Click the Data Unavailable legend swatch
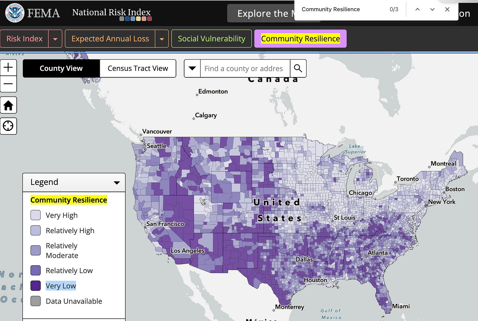Viewport: 478px width, 321px height. pos(35,301)
